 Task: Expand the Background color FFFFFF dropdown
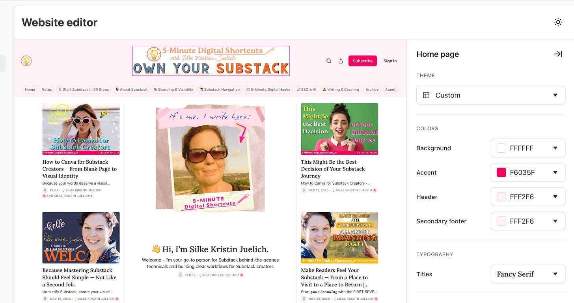[528, 148]
